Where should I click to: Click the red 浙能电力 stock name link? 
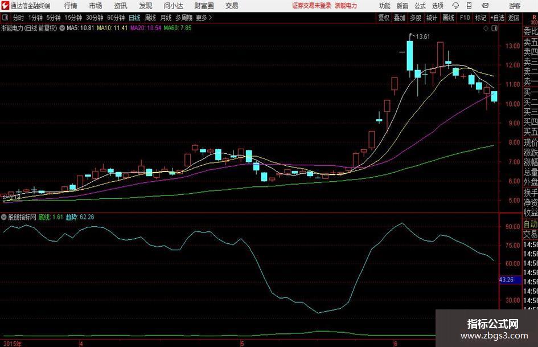tap(346, 6)
